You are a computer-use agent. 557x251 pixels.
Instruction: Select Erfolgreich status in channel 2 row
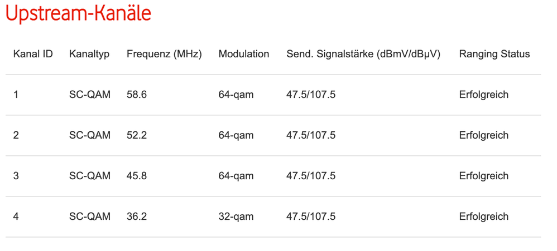(x=484, y=135)
